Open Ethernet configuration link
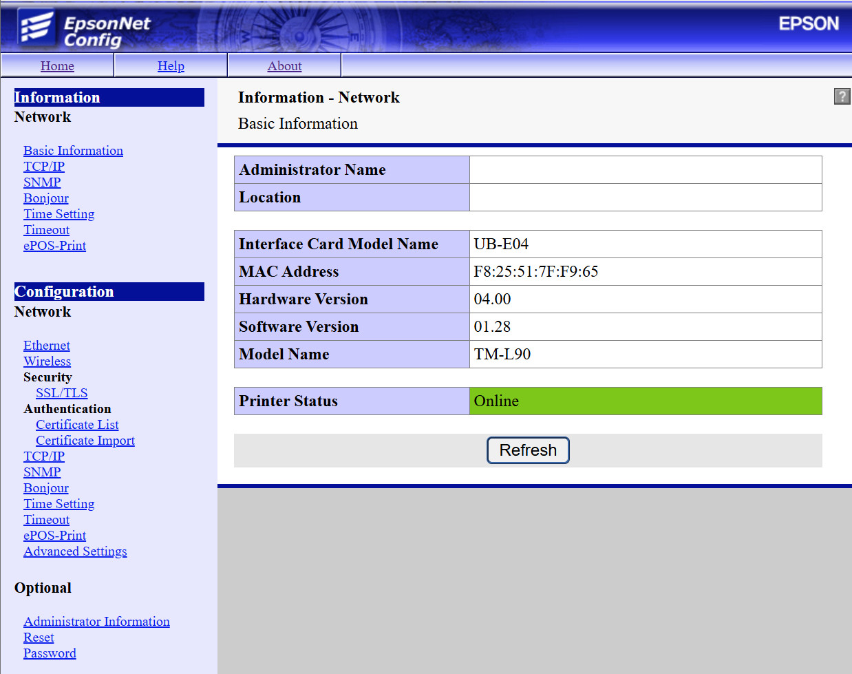 tap(47, 346)
